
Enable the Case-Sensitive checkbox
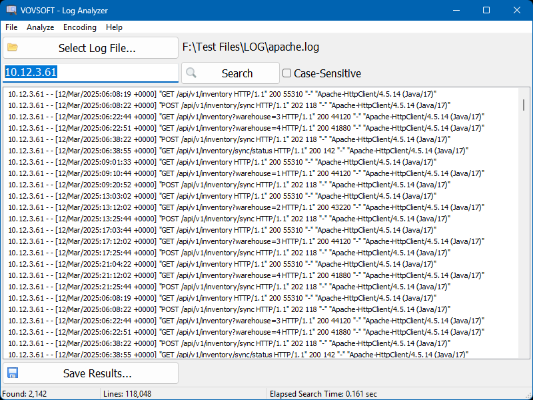(x=287, y=73)
